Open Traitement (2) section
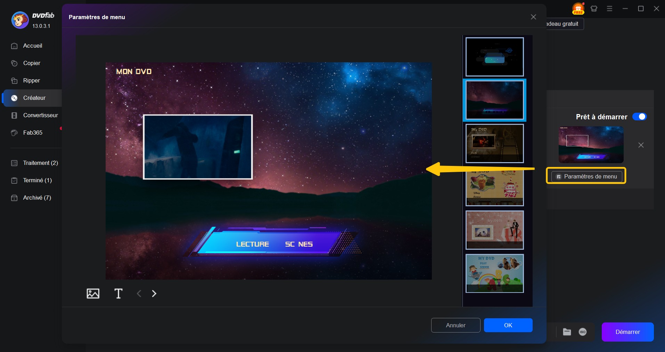The image size is (665, 352). pyautogui.click(x=35, y=163)
